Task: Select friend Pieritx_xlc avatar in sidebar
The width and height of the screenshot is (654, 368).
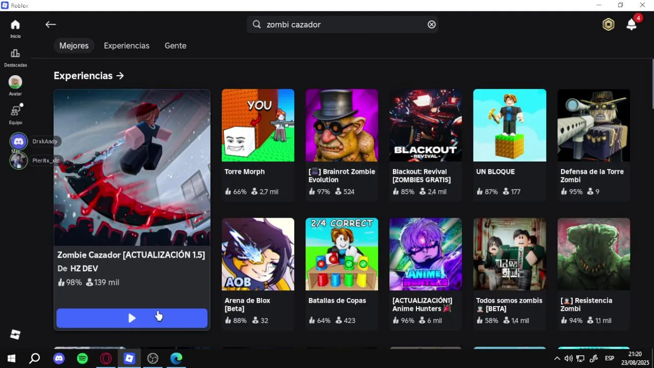Action: (x=18, y=160)
